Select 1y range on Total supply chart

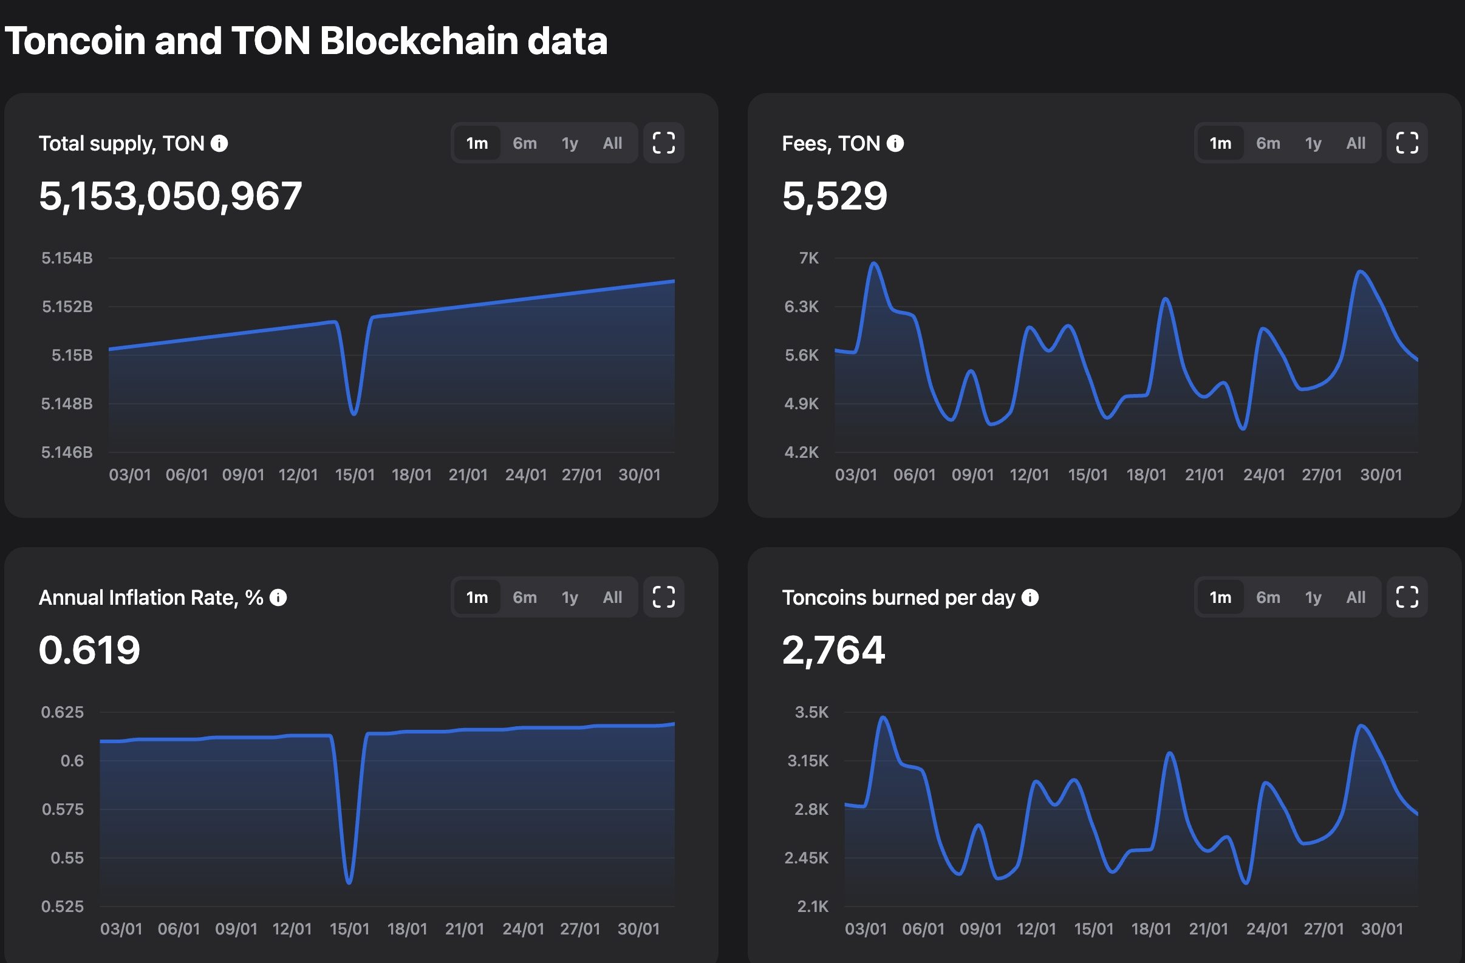(x=569, y=143)
